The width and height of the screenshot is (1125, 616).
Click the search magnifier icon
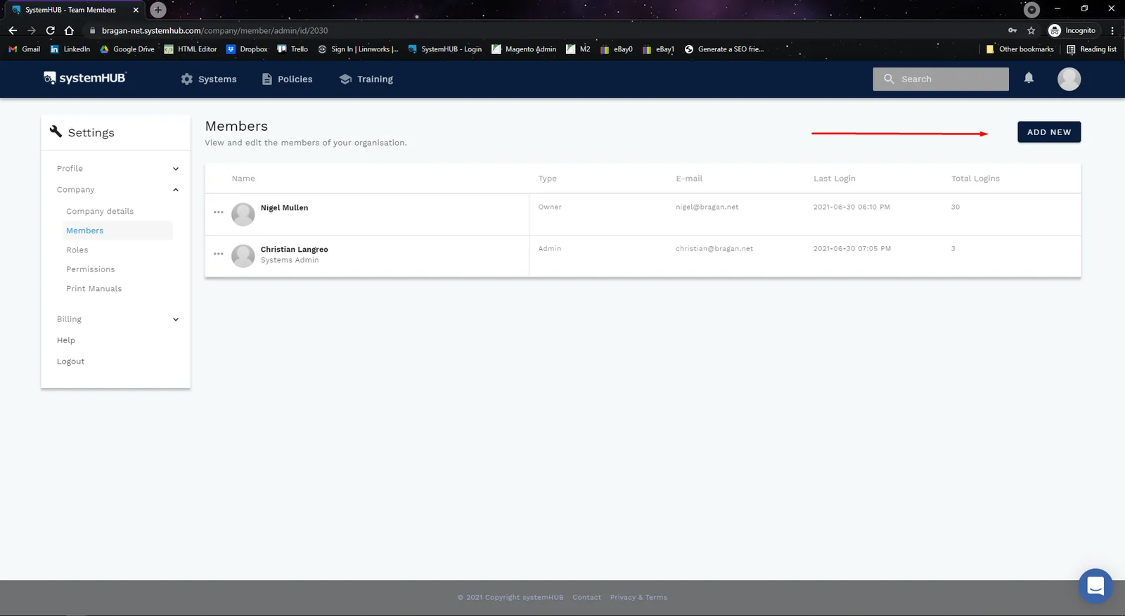pyautogui.click(x=889, y=79)
